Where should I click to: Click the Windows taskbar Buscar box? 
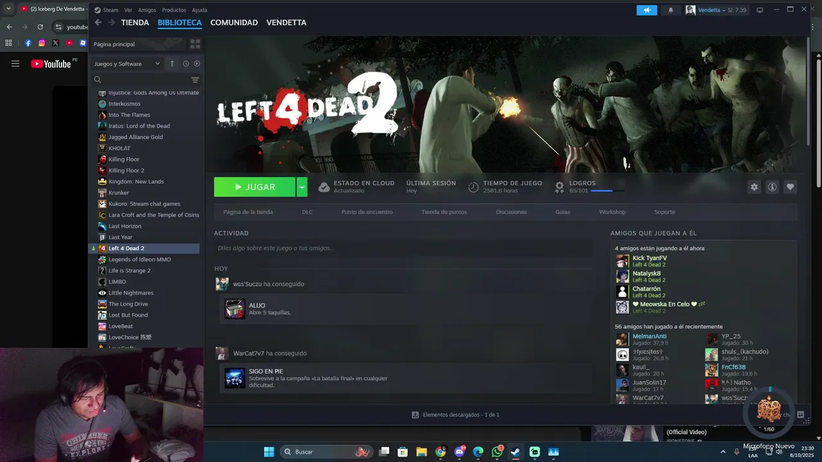(327, 452)
